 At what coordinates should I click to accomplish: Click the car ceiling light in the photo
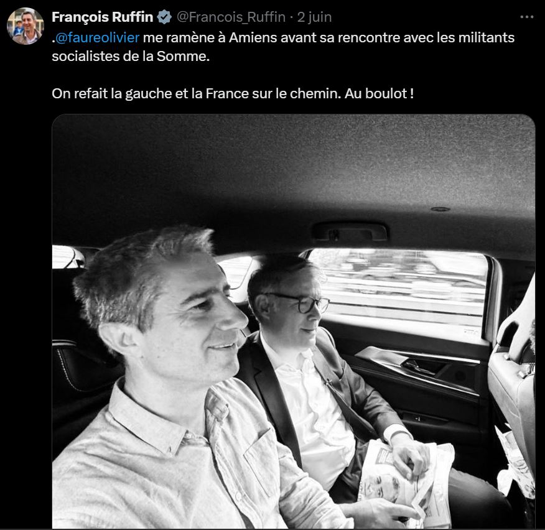[x=440, y=209]
